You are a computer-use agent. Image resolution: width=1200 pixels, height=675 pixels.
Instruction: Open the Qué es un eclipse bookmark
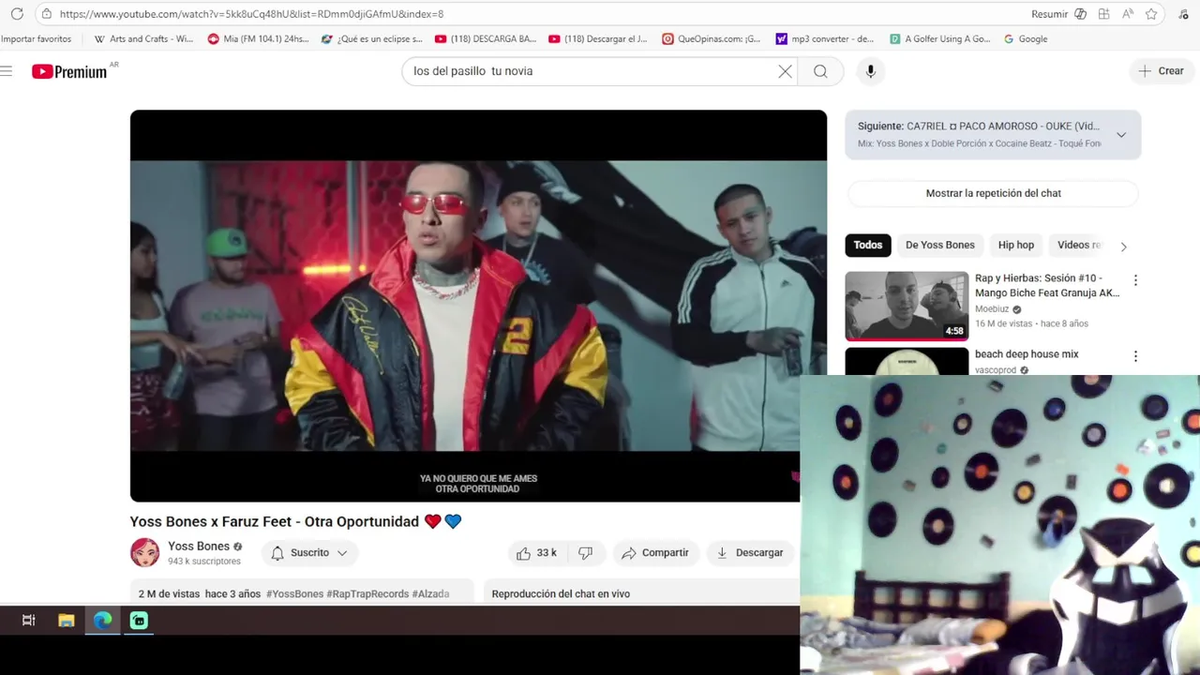pos(371,39)
